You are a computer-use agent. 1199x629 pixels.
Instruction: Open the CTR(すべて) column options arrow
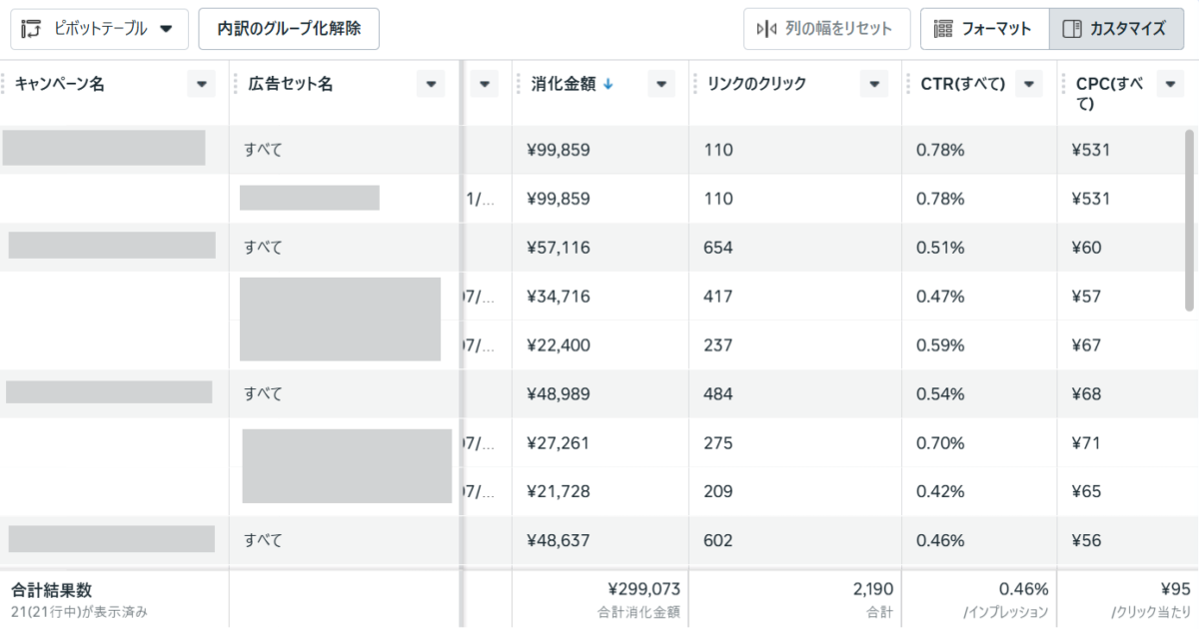tap(1028, 85)
